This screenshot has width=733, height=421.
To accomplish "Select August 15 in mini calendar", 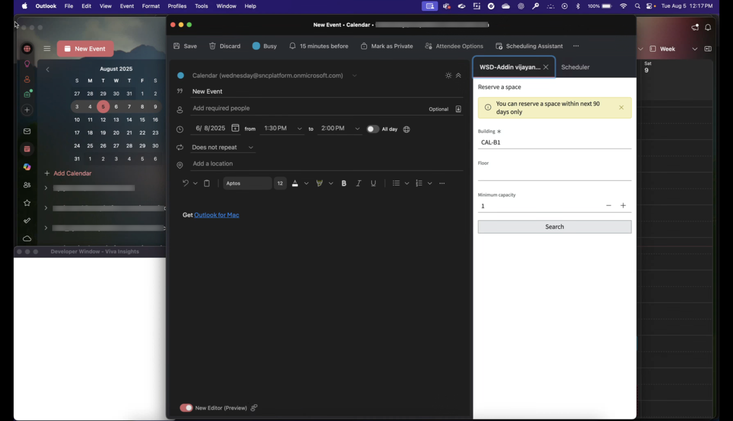I will [x=142, y=120].
